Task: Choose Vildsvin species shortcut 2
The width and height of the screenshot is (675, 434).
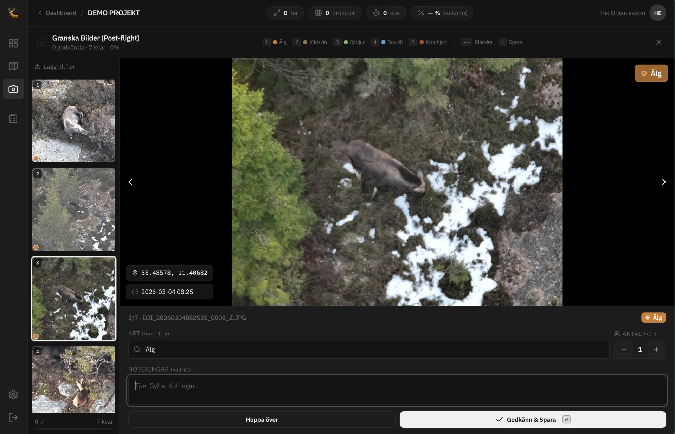Action: pos(310,42)
